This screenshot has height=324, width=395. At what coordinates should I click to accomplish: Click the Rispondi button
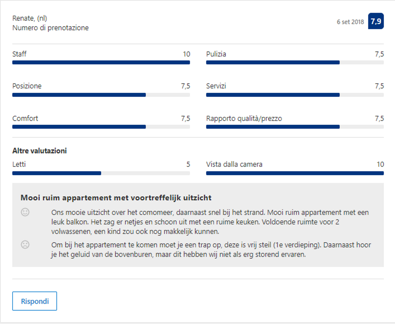[35, 301]
